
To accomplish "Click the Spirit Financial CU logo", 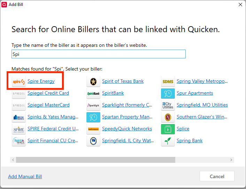I will coord(19,141).
